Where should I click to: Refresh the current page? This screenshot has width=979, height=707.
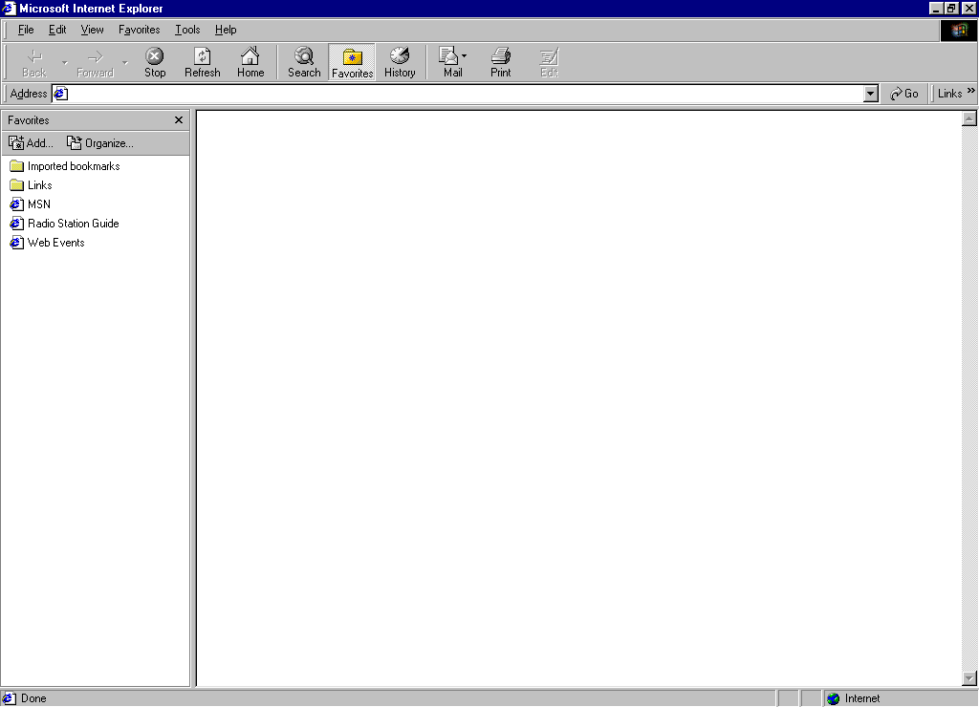pos(203,62)
